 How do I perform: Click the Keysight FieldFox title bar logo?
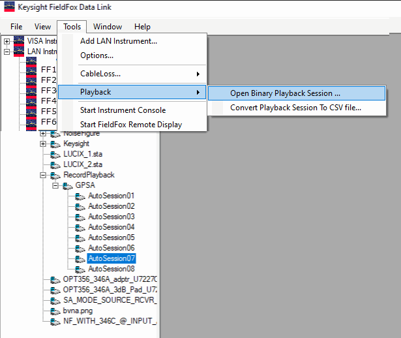9,7
